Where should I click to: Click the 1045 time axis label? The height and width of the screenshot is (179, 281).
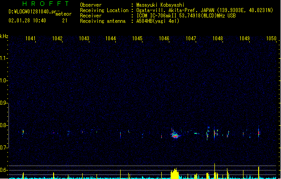tap(137, 38)
